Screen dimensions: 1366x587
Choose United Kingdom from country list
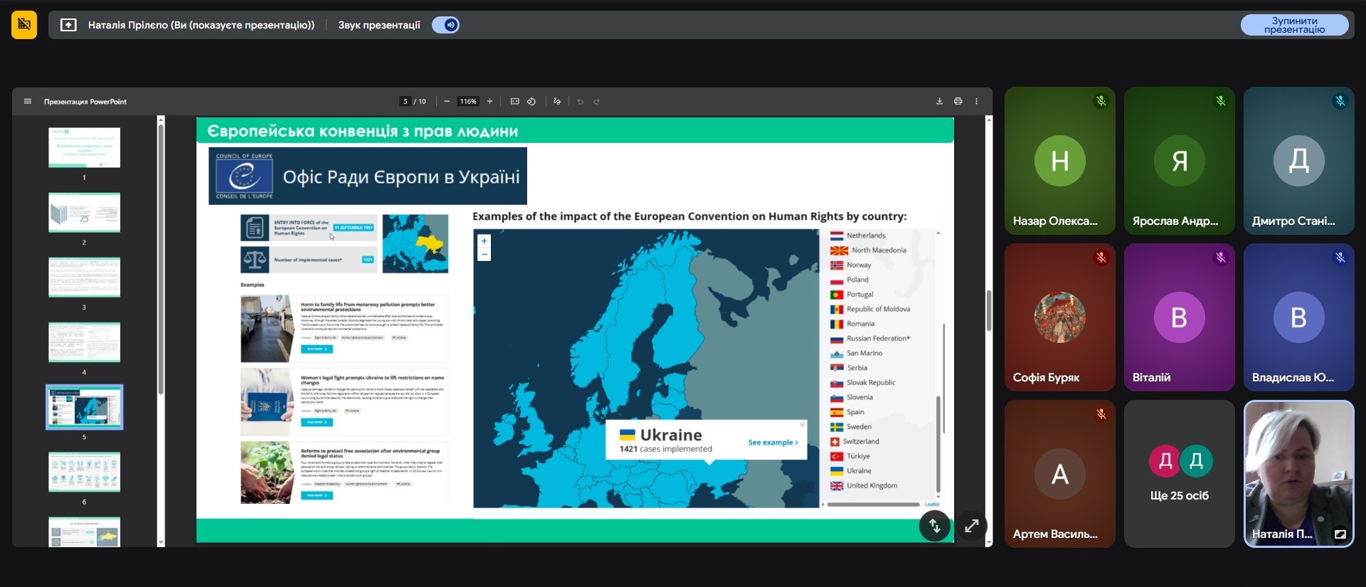click(872, 486)
